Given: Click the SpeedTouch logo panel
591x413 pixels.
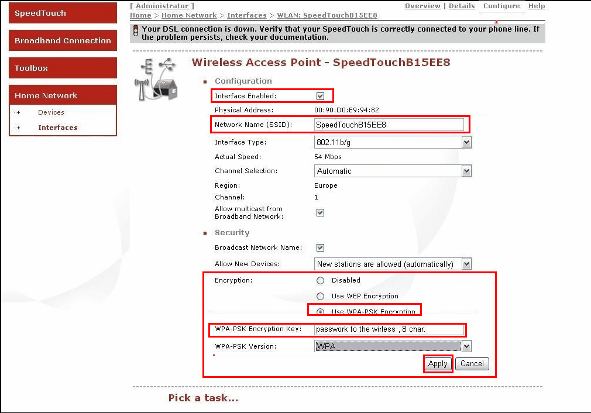Looking at the screenshot, I should [x=61, y=13].
